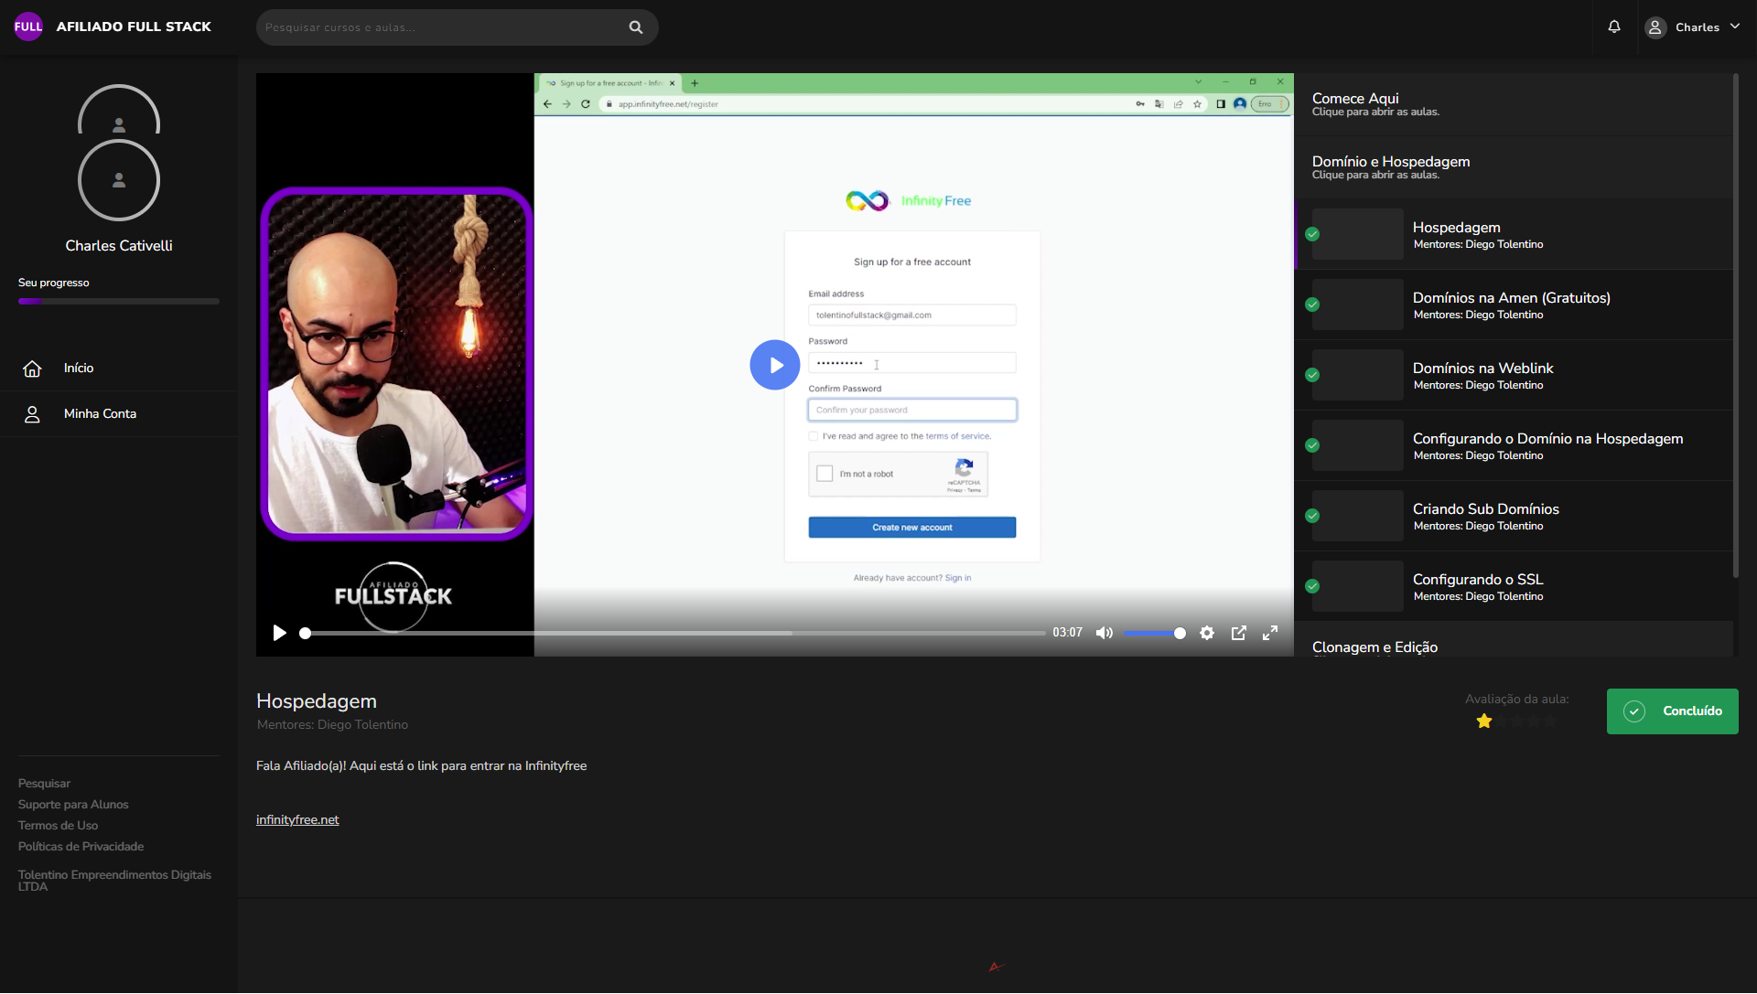Viewport: 1757px width, 994px height.
Task: Open the Charles user dropdown menu
Action: click(x=1694, y=27)
